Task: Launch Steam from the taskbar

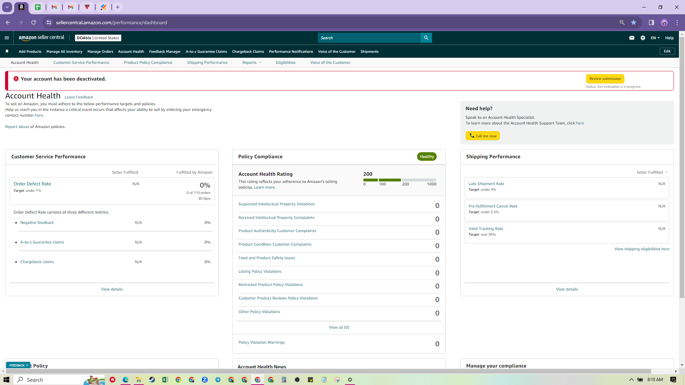Action: 152,380
